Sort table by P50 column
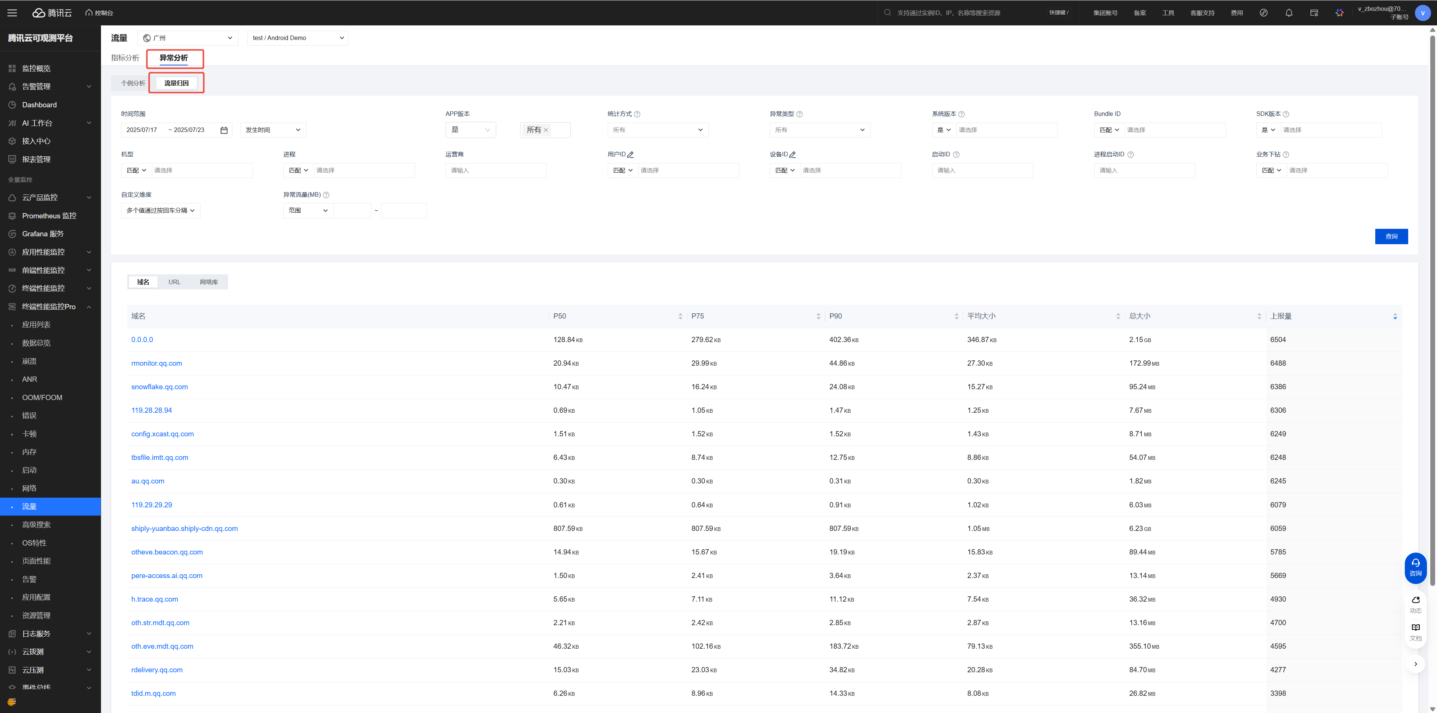Screen dimensions: 1437x713 coord(680,316)
